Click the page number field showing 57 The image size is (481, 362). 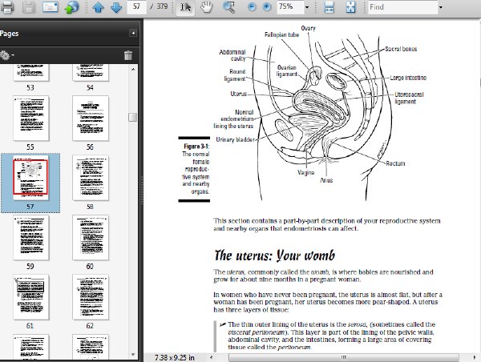pos(136,6)
